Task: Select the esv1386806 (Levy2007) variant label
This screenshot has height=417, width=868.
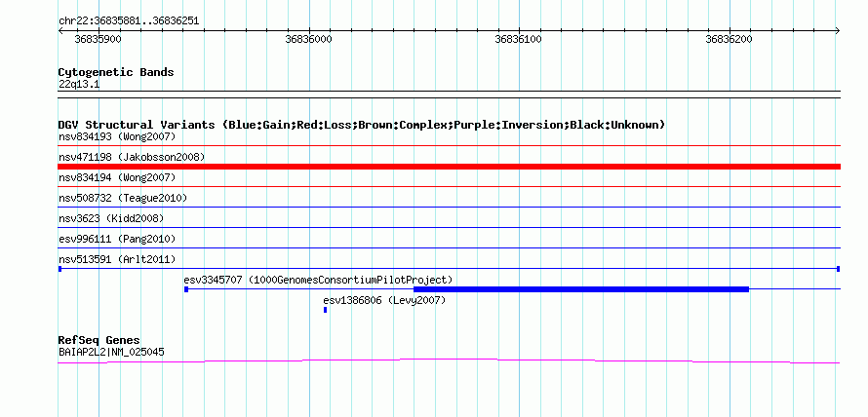Action: point(384,300)
